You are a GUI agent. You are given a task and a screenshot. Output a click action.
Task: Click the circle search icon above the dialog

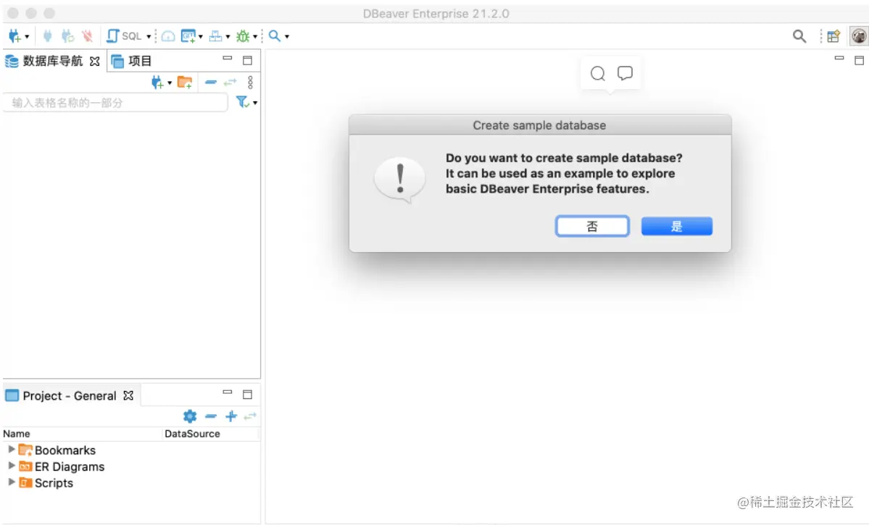(597, 73)
